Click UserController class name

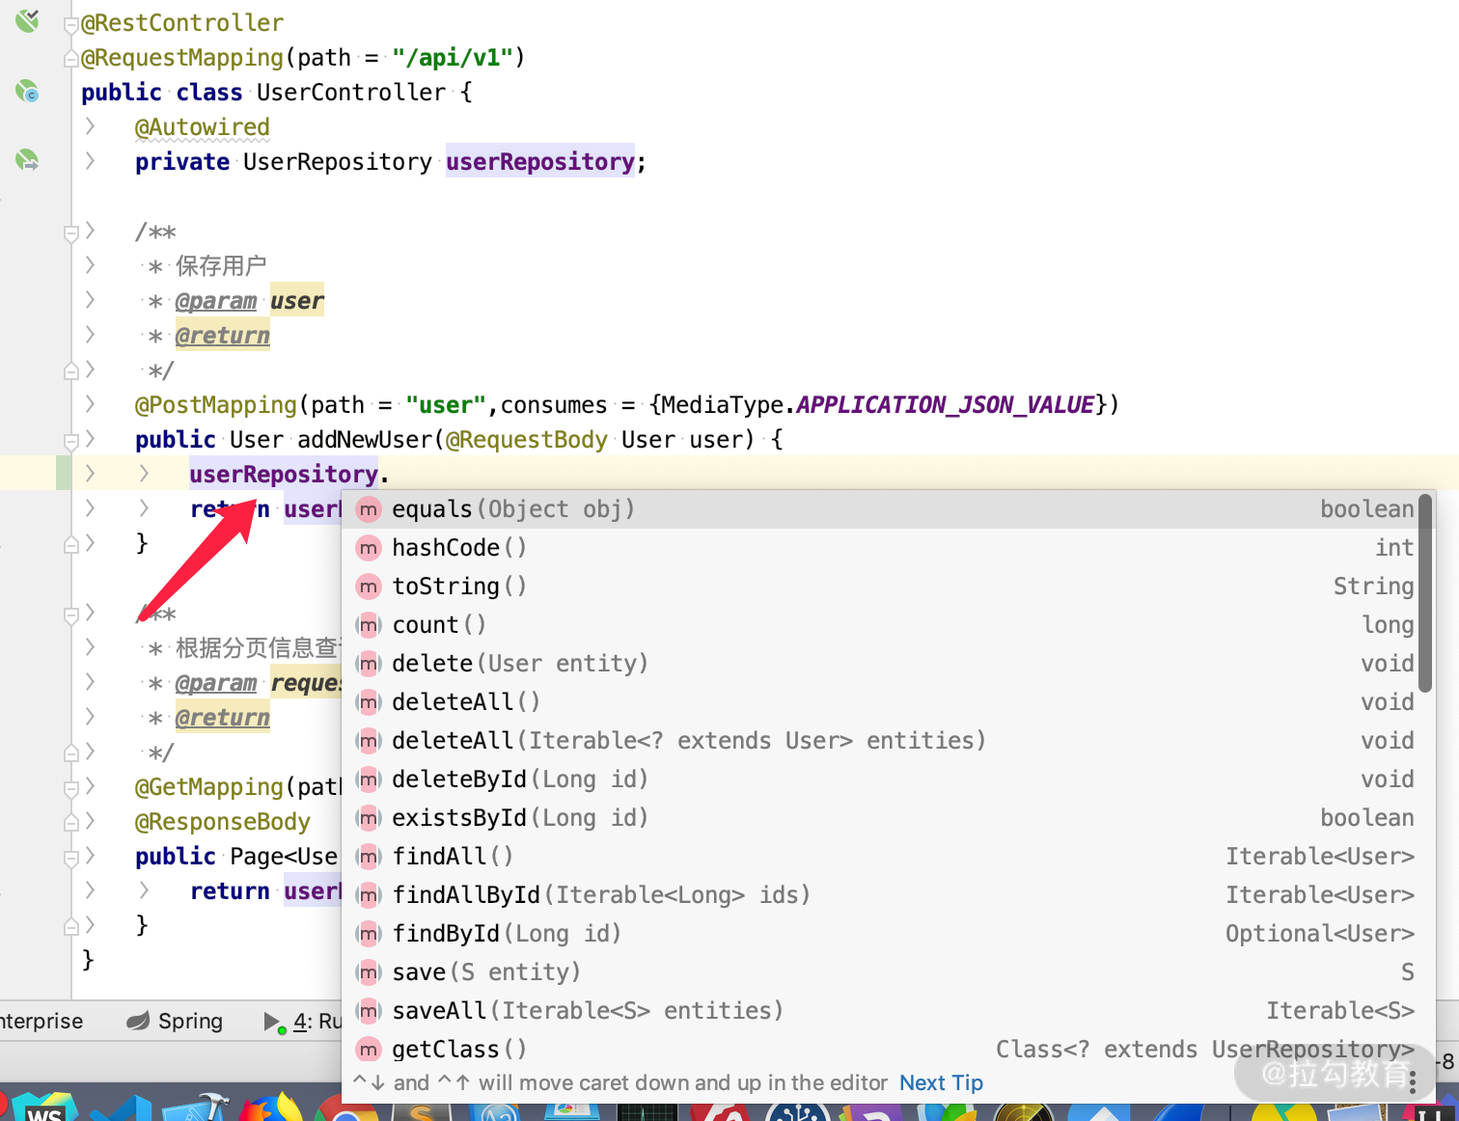[x=351, y=93]
